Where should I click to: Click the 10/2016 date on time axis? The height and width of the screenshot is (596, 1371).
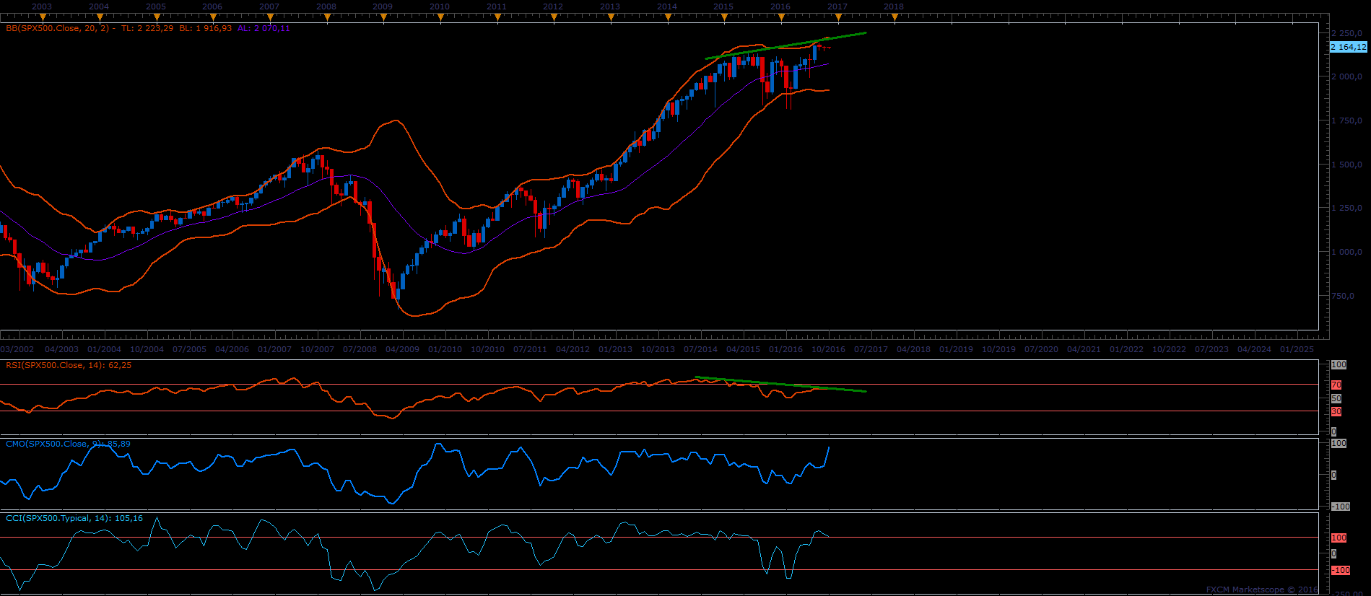pyautogui.click(x=829, y=349)
